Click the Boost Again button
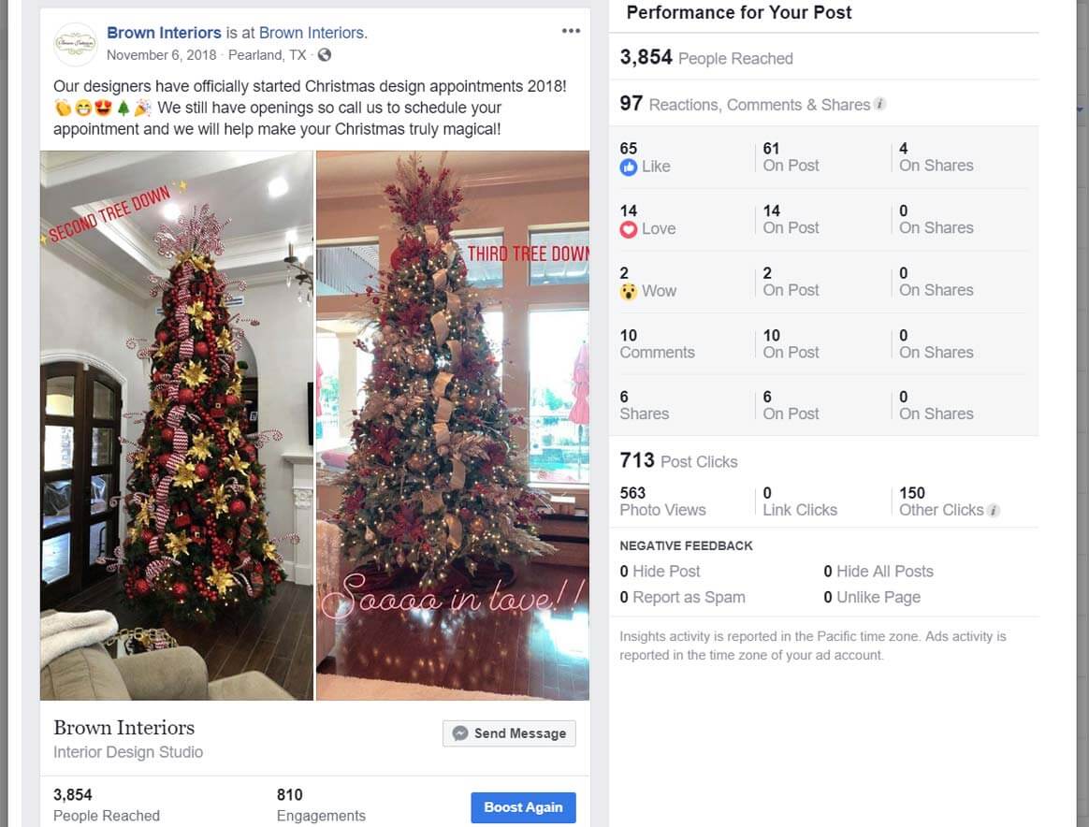1089x827 pixels. click(x=523, y=807)
